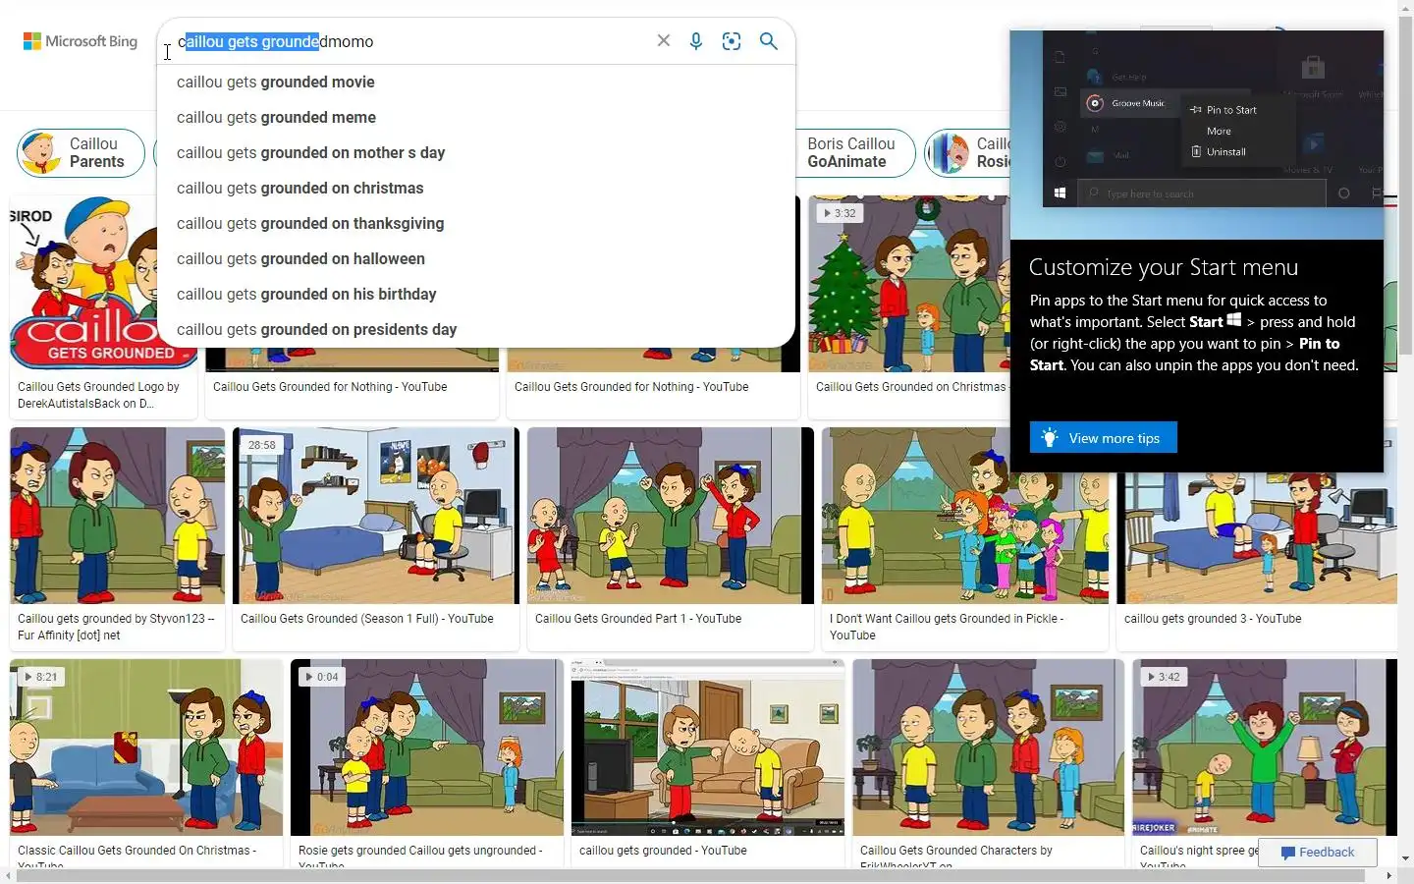This screenshot has width=1414, height=884.
Task: Open the 28:58 Season 1 Full video thumbnail
Action: point(376,516)
